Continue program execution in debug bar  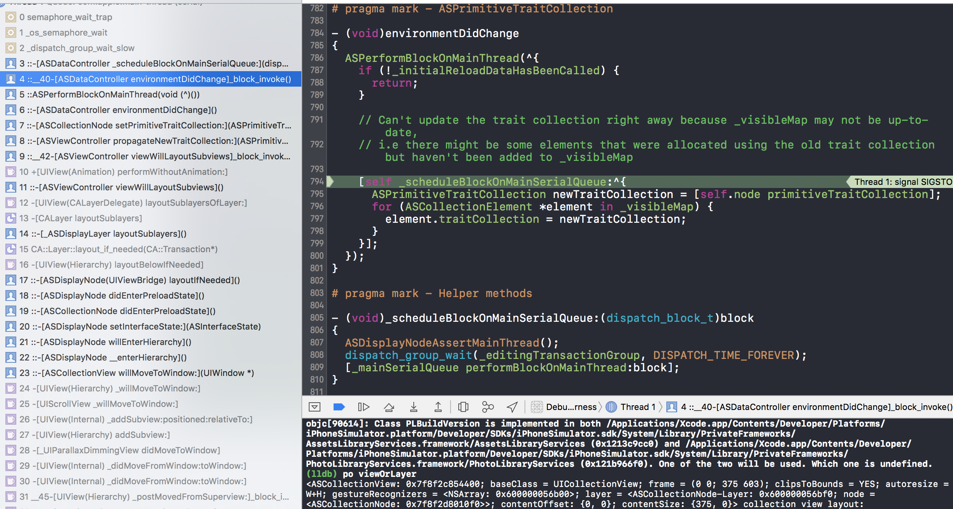click(x=363, y=407)
